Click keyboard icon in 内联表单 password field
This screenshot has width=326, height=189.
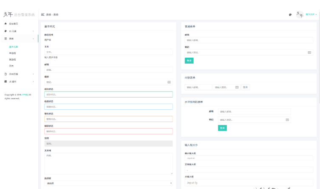[x=237, y=87]
